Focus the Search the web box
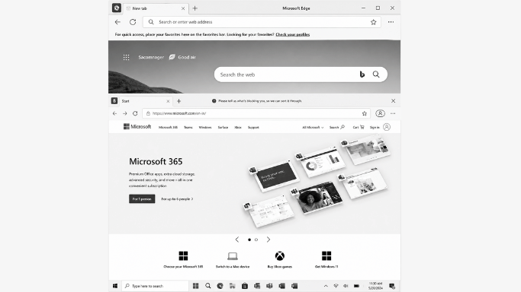The image size is (521, 292). point(301,75)
